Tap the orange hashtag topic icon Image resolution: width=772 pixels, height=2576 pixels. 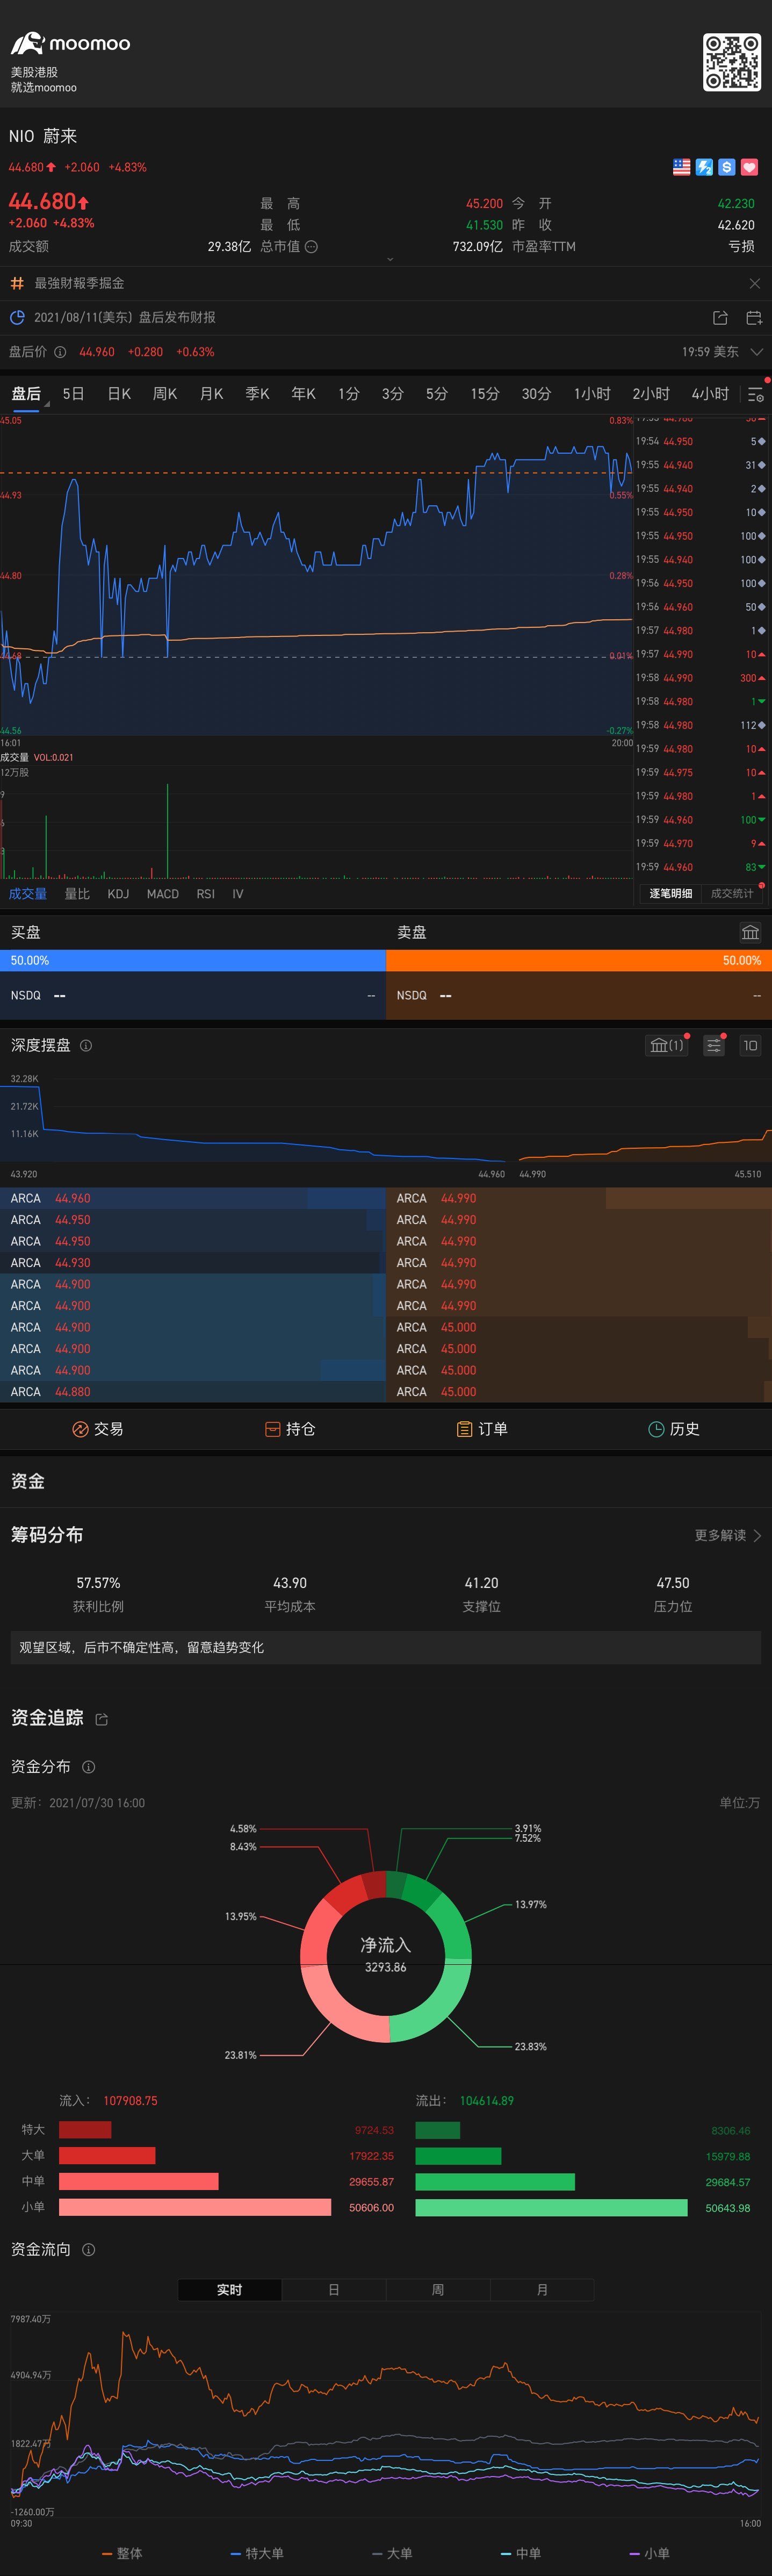pos(17,283)
